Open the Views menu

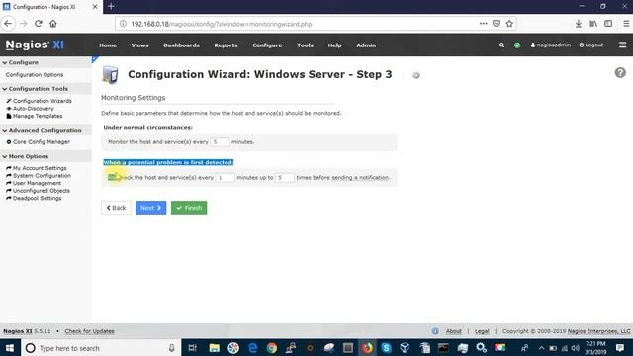139,45
